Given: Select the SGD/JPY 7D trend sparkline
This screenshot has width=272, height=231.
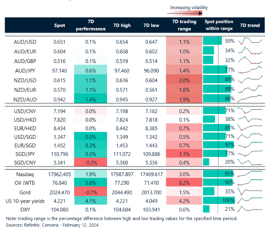Looking at the screenshot, I should point(250,153).
